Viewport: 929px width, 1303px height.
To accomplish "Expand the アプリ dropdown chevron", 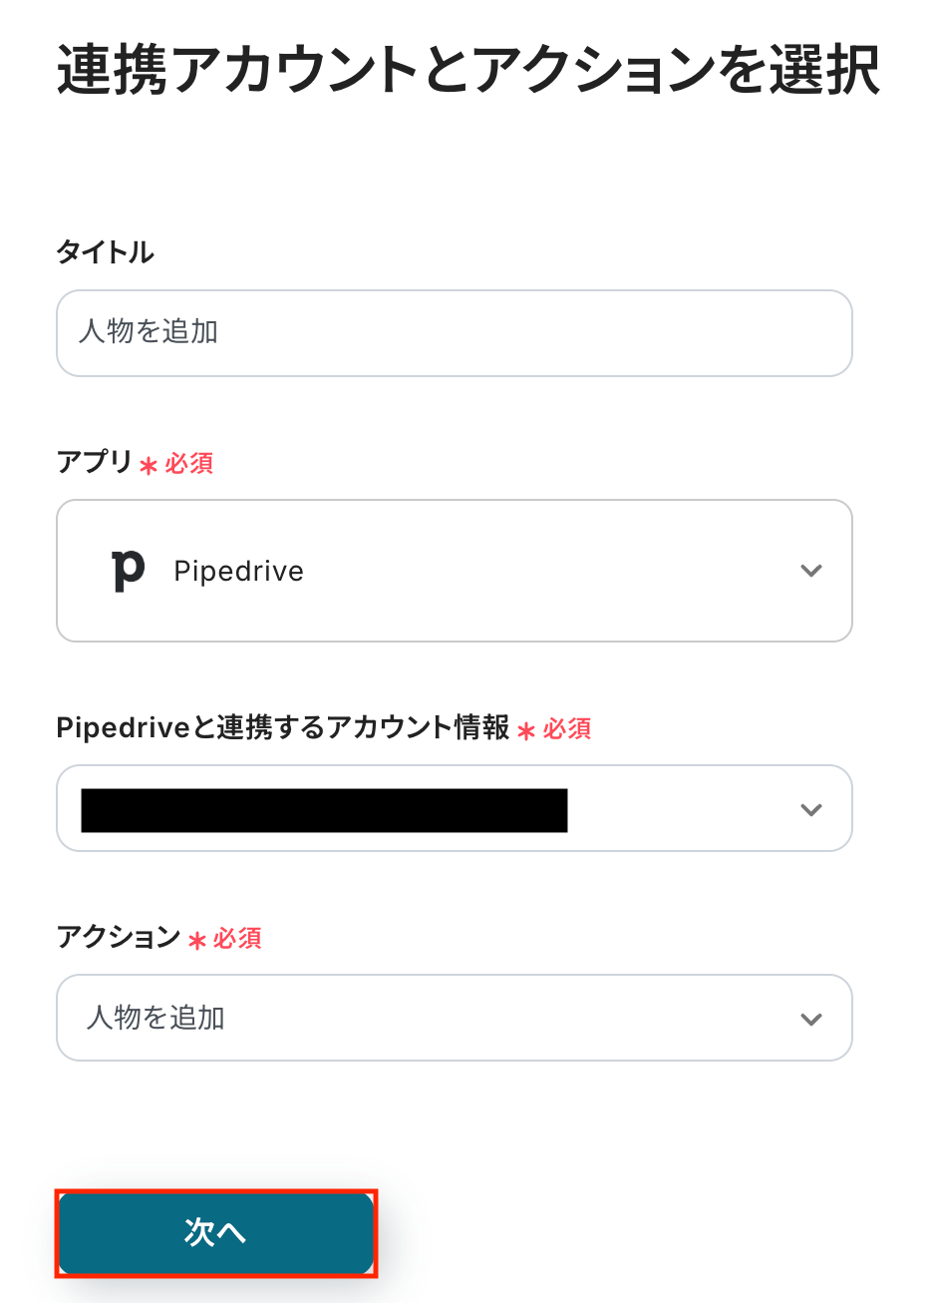I will click(811, 571).
